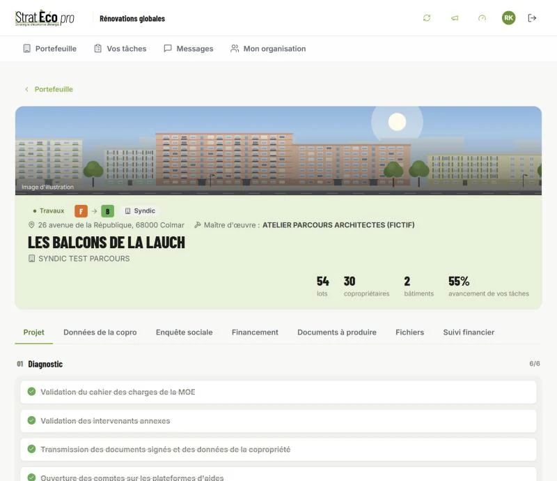This screenshot has width=557, height=481.
Task: Switch to Données de la copro tab
Action: pyautogui.click(x=100, y=333)
